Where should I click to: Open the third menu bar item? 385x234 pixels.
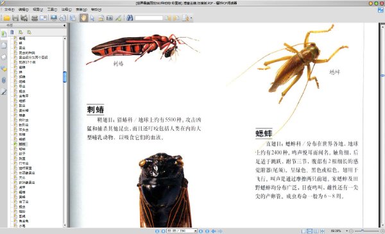click(x=38, y=10)
